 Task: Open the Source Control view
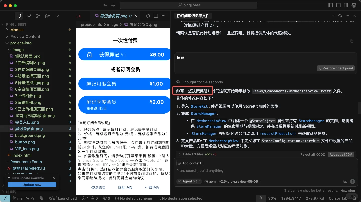(x=38, y=16)
